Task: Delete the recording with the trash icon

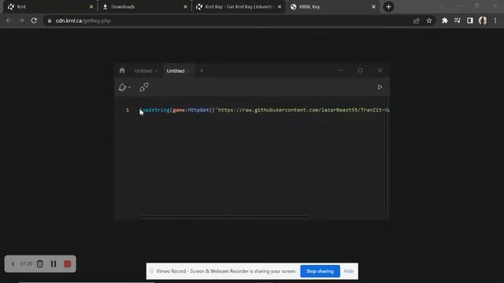Action: (x=40, y=264)
